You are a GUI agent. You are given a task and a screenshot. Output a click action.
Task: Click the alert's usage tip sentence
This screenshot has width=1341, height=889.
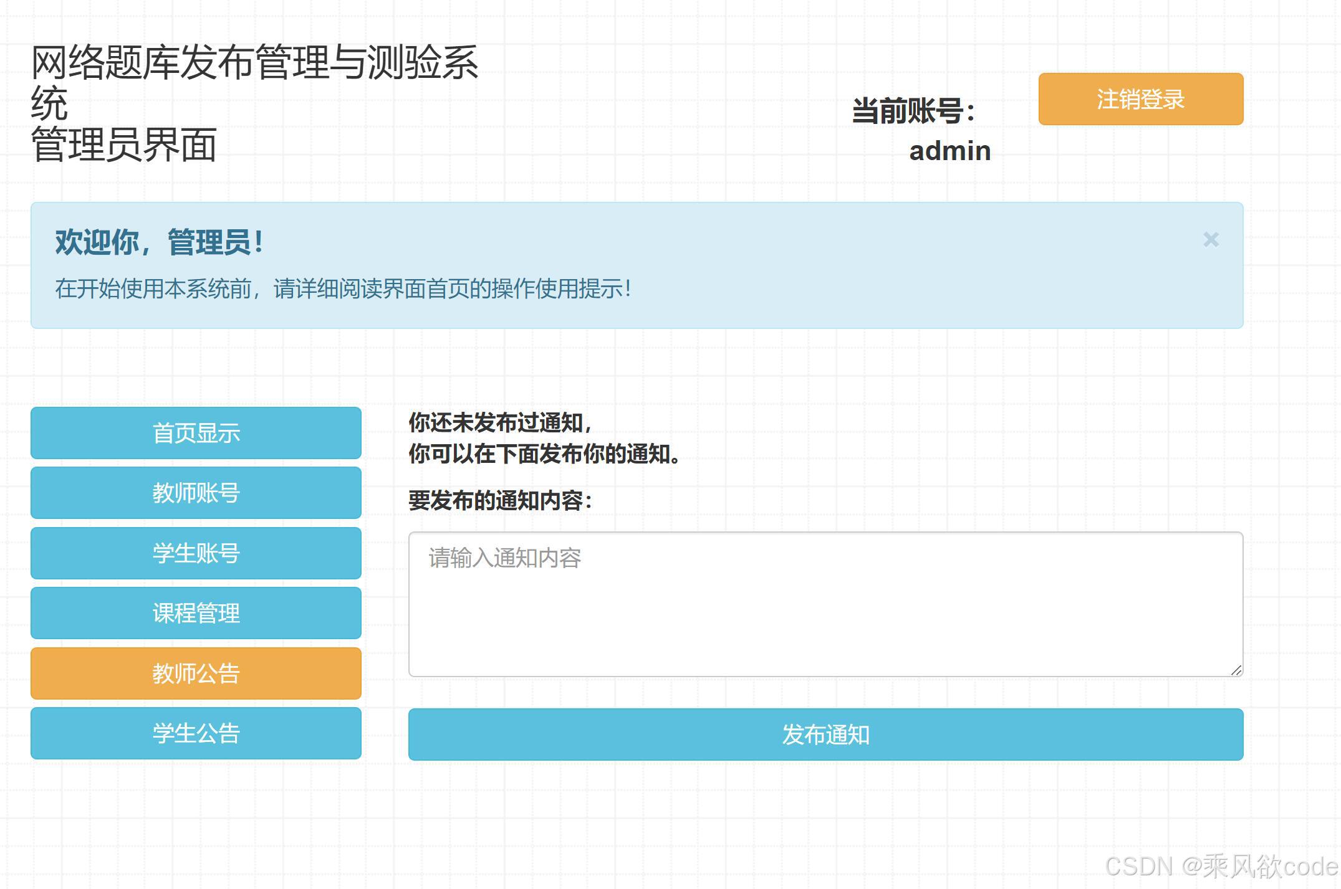pos(343,289)
